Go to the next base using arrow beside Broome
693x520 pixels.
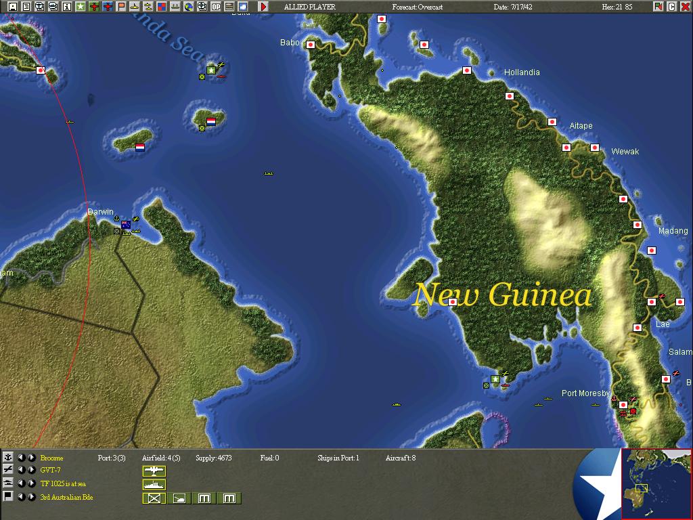31,457
